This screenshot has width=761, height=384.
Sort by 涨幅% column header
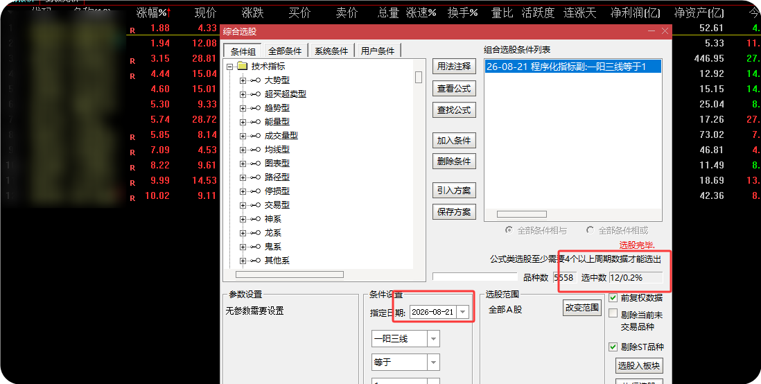153,13
